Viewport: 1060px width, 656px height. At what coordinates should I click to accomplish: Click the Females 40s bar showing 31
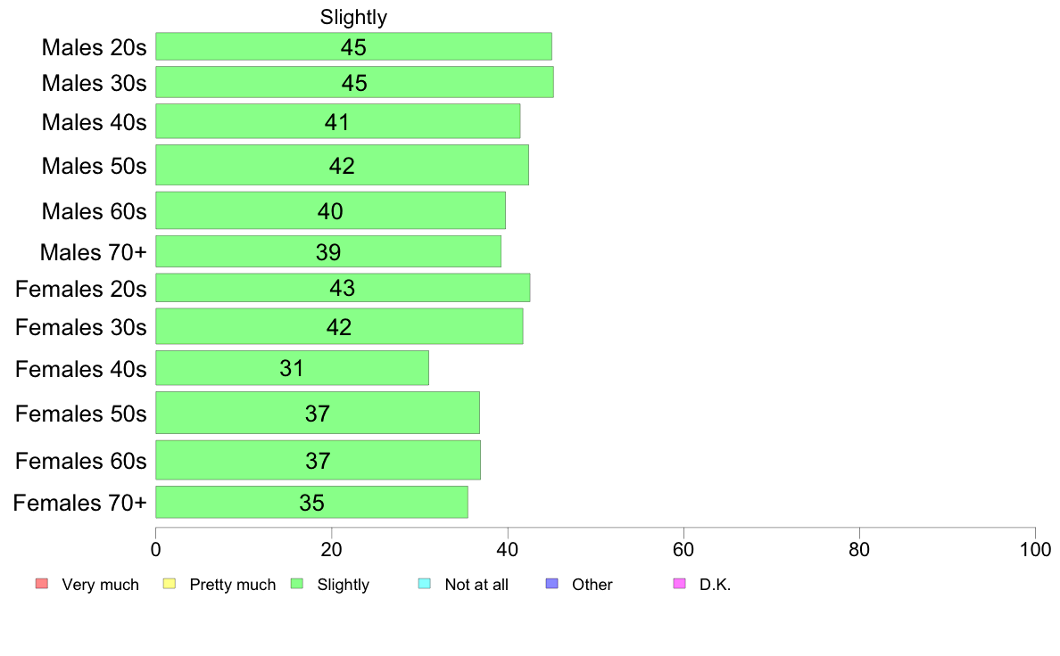[x=292, y=368]
